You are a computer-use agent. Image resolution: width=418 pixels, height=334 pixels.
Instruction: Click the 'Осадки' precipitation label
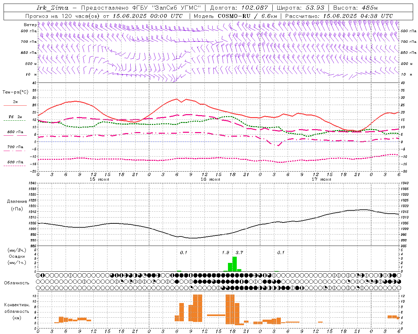[17, 256]
